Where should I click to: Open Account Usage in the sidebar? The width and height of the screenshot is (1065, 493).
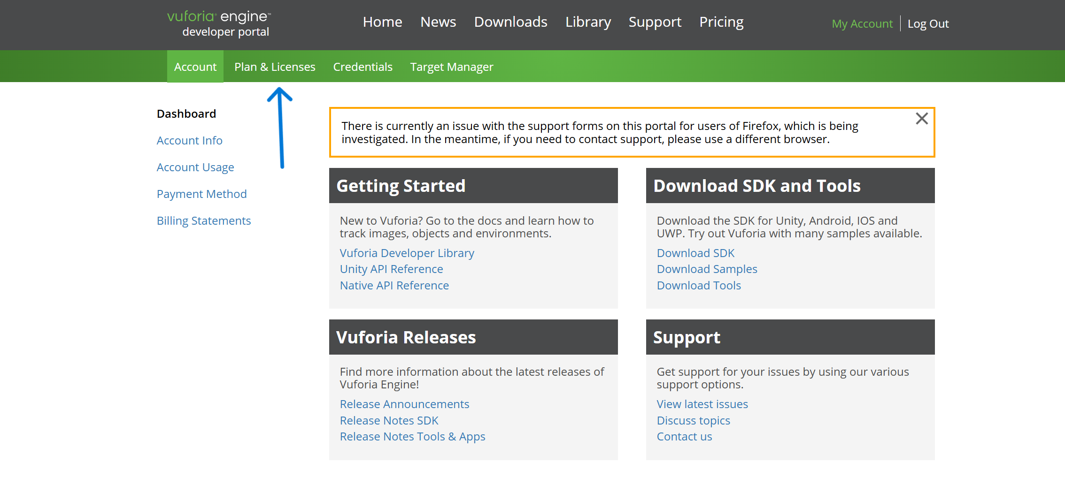tap(195, 167)
